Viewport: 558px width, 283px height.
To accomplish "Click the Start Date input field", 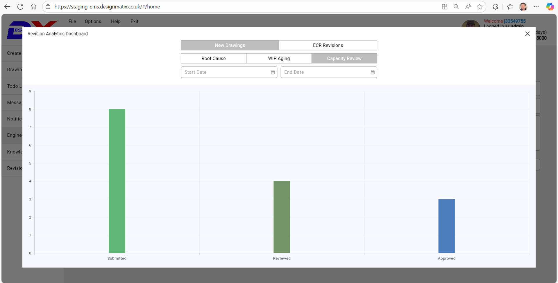I will [x=225, y=72].
